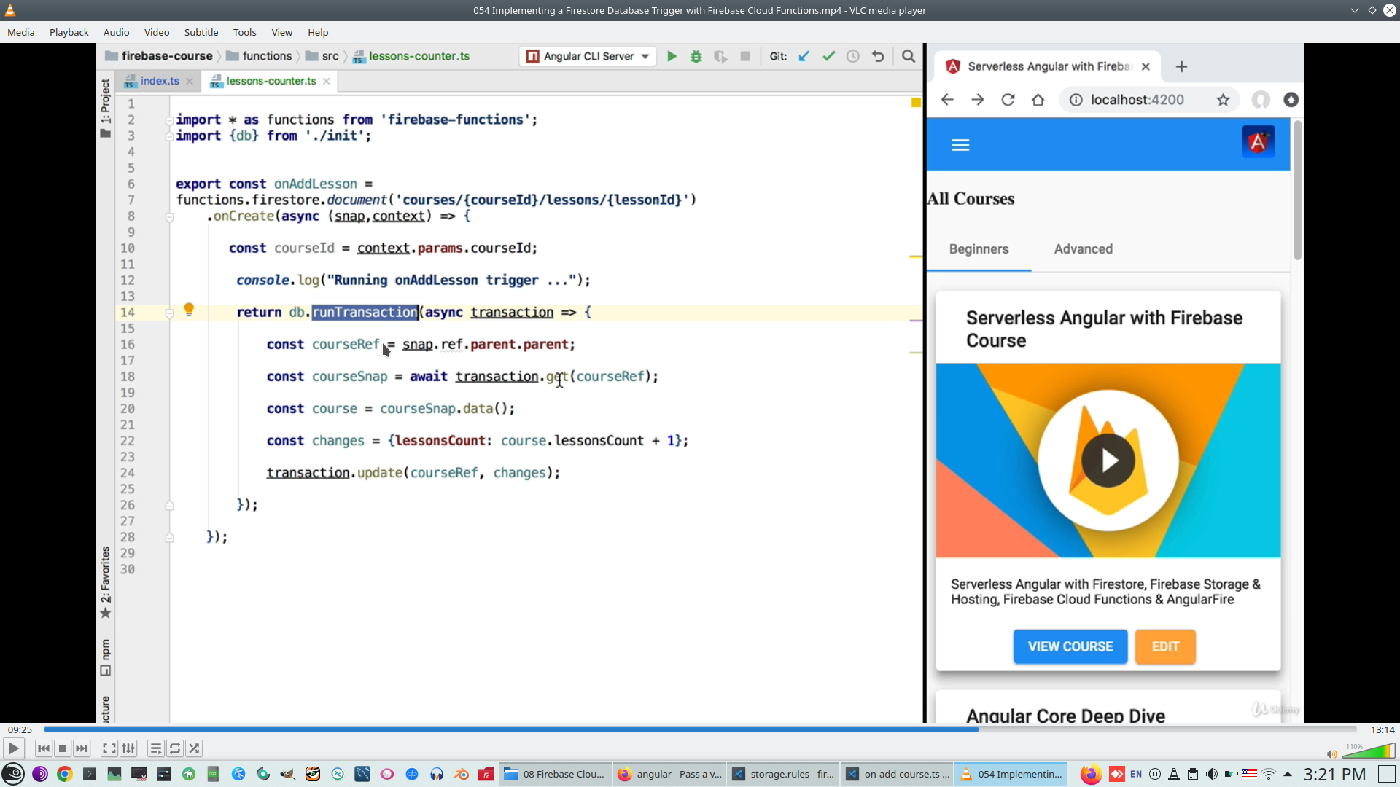Skip to next media in VLC
The width and height of the screenshot is (1400, 787).
(x=82, y=748)
